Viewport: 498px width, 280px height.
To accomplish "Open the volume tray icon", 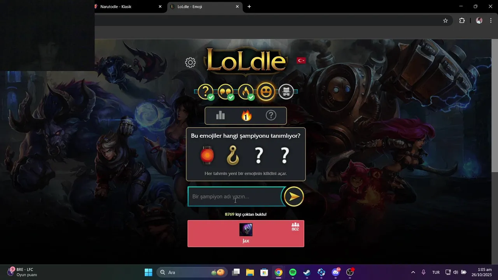I will 456,272.
